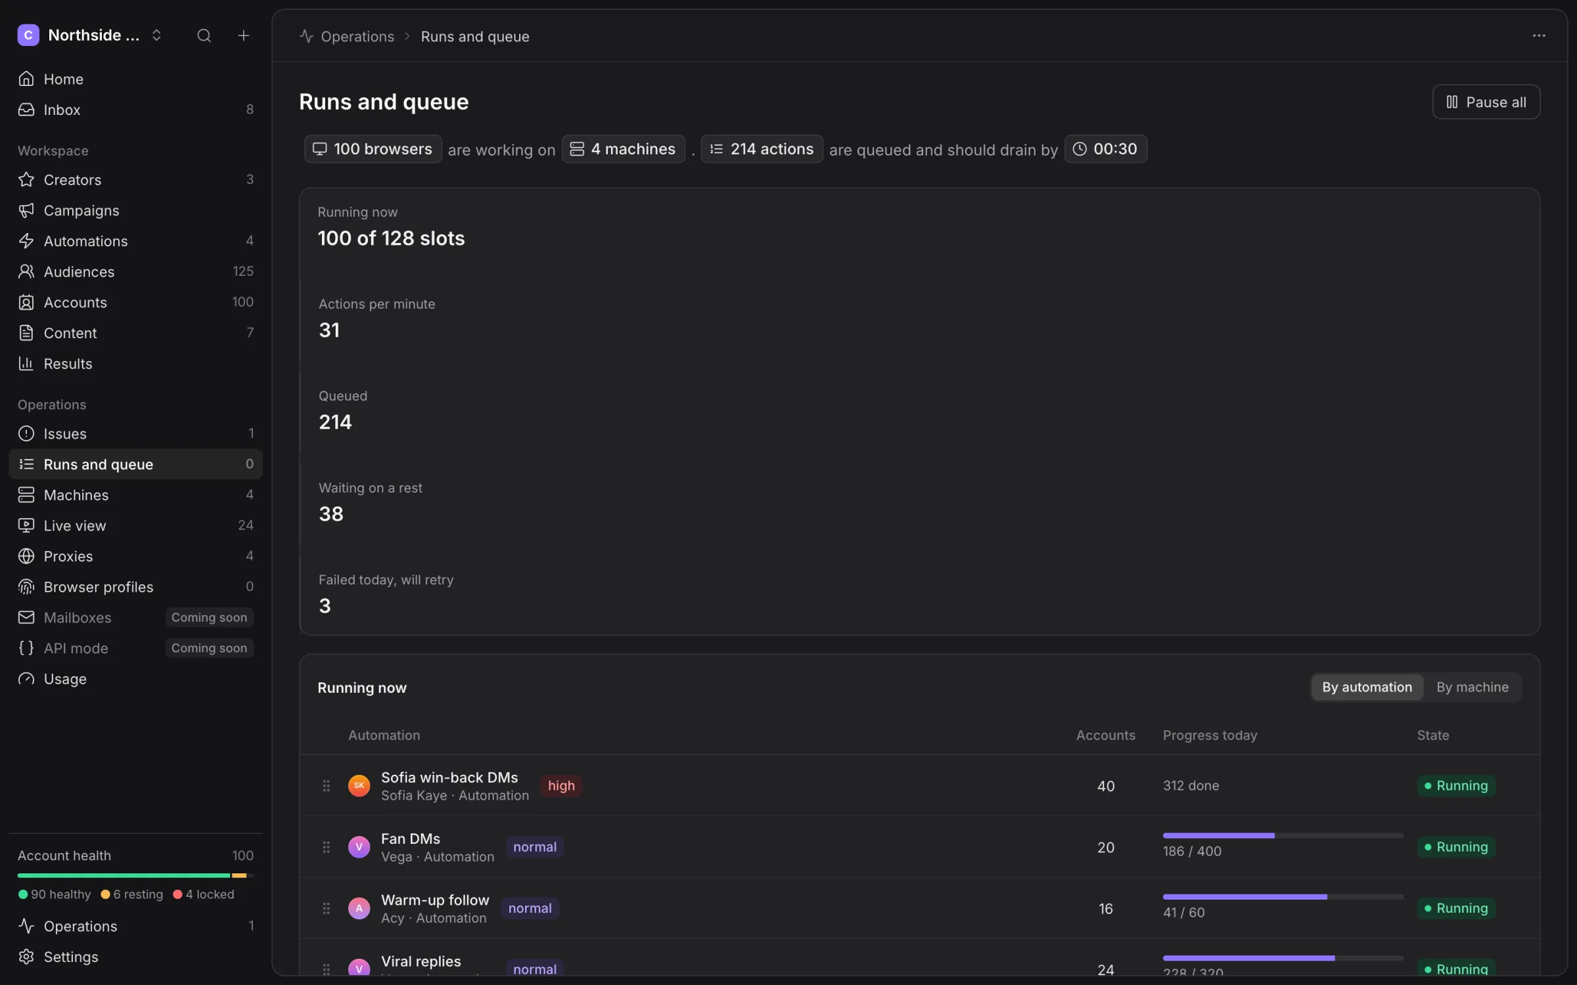The width and height of the screenshot is (1577, 985).
Task: Click the plus icon to create new
Action: tap(243, 35)
